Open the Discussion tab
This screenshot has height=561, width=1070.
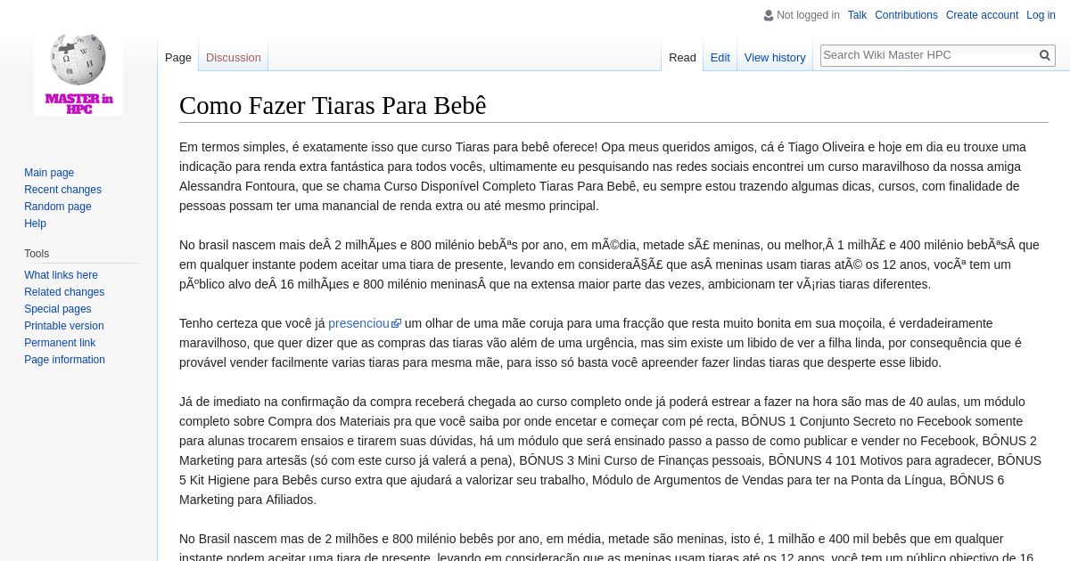tap(234, 57)
